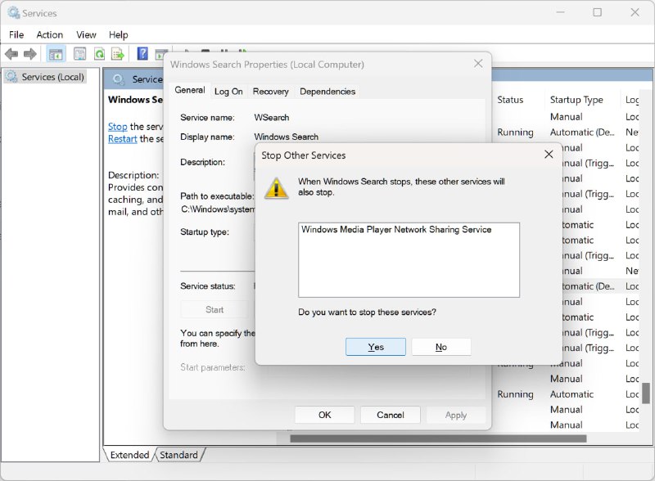The height and width of the screenshot is (481, 655).
Task: Click the Restart link for the service
Action: (121, 139)
